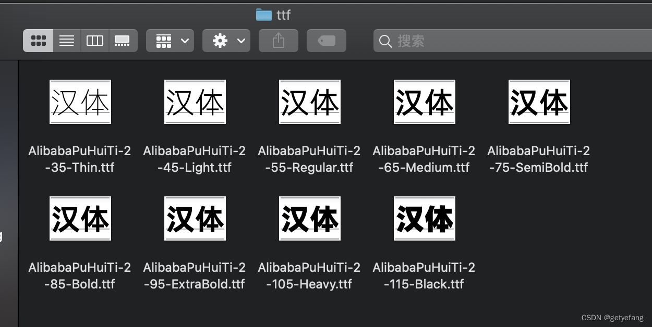Select the 75-SemiBold font thumbnail
The image size is (652, 327).
coord(539,102)
